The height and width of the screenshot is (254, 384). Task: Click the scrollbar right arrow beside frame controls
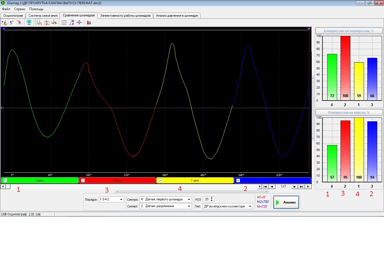(x=260, y=187)
